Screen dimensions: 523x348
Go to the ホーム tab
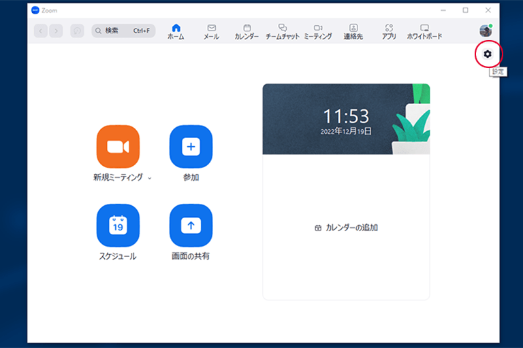176,32
